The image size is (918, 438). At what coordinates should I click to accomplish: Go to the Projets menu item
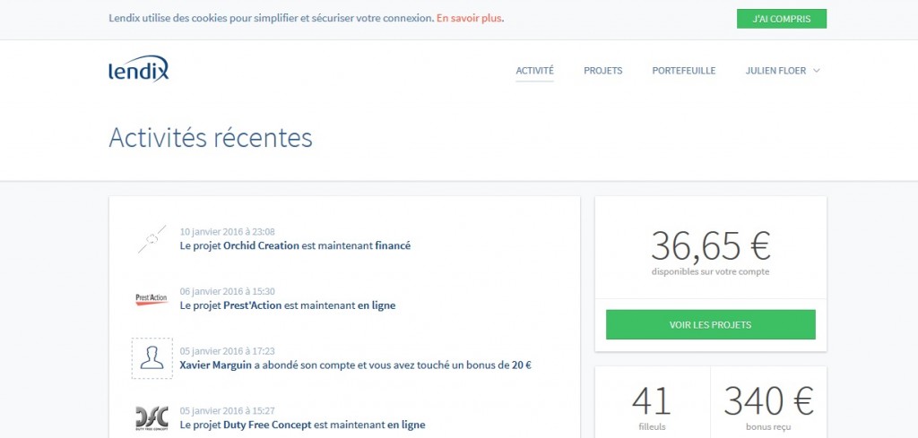click(602, 71)
